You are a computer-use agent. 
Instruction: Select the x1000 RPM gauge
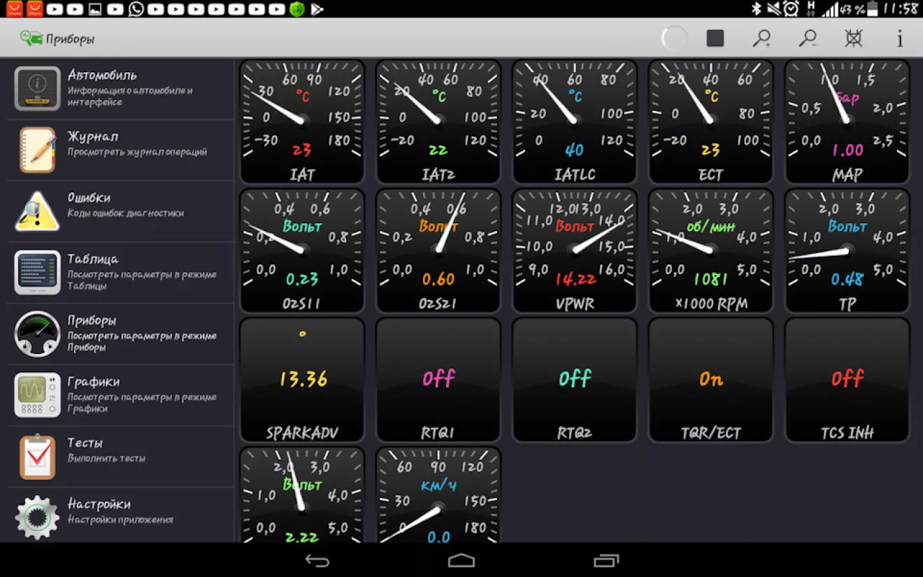click(710, 250)
